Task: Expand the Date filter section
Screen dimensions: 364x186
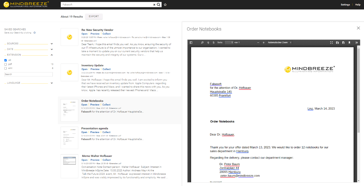Action: tap(52, 49)
